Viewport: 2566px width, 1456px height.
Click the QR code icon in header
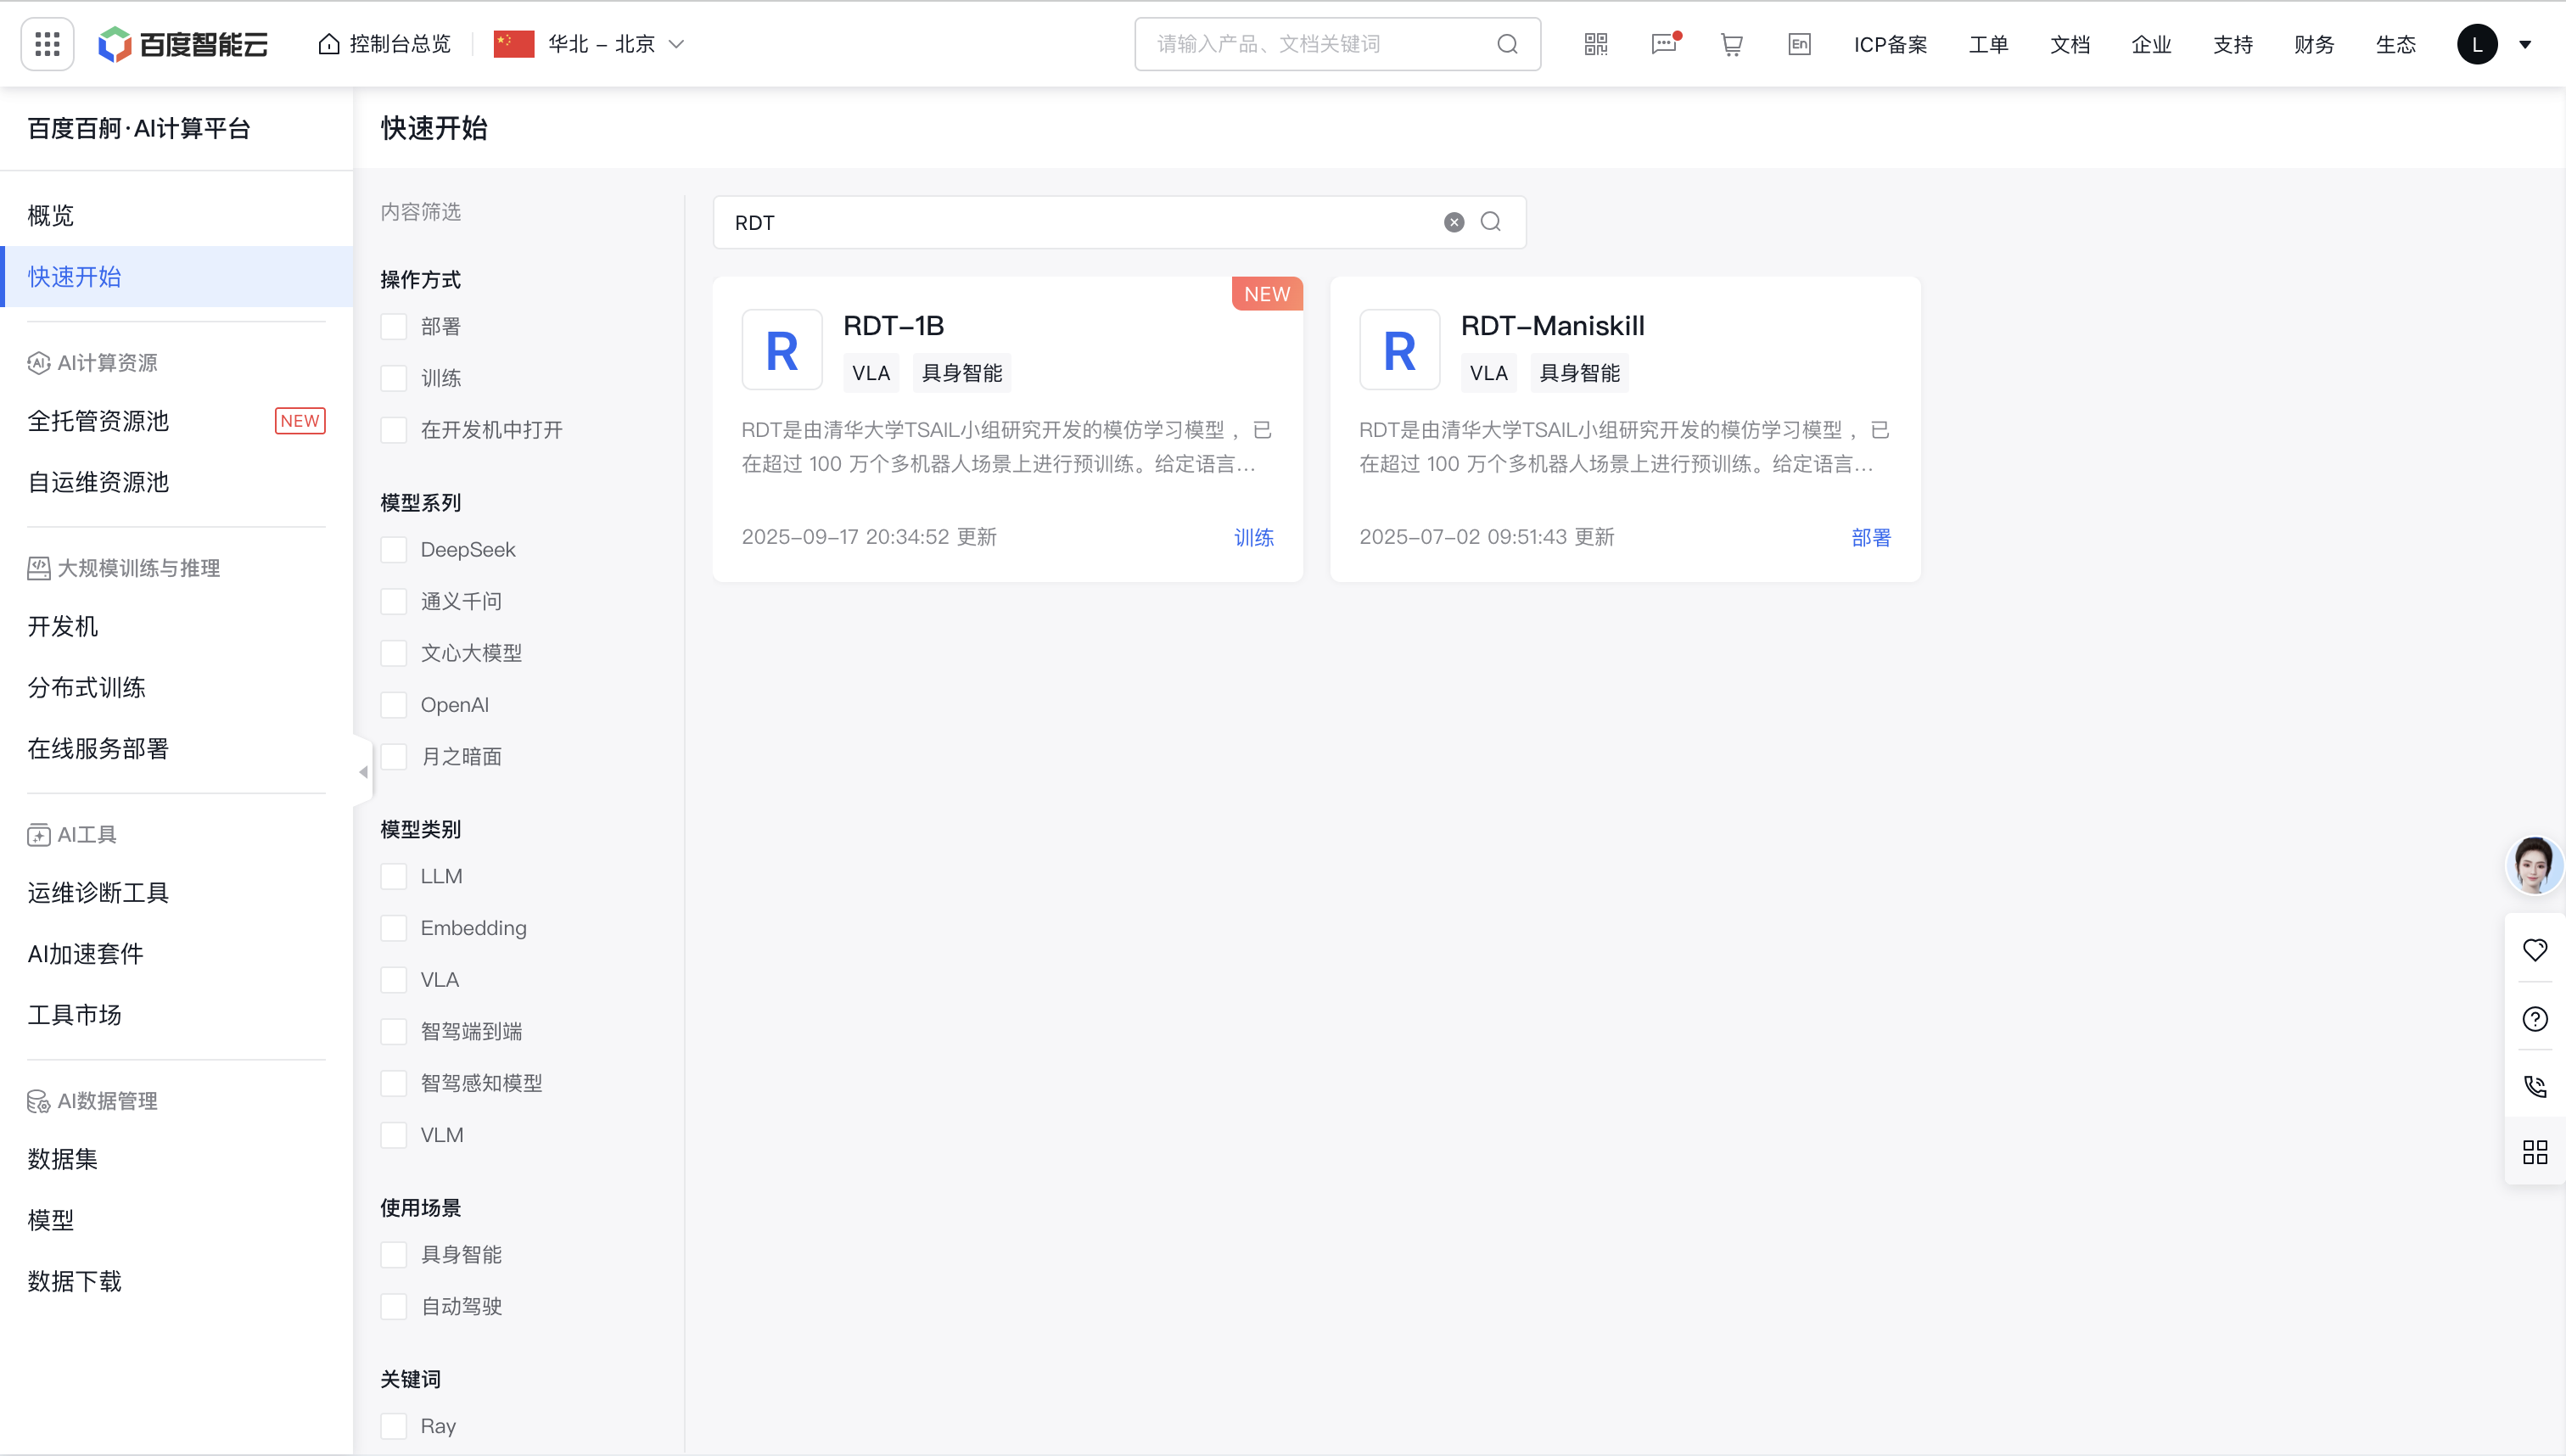click(1596, 44)
